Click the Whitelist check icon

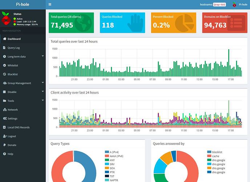tap(4, 66)
